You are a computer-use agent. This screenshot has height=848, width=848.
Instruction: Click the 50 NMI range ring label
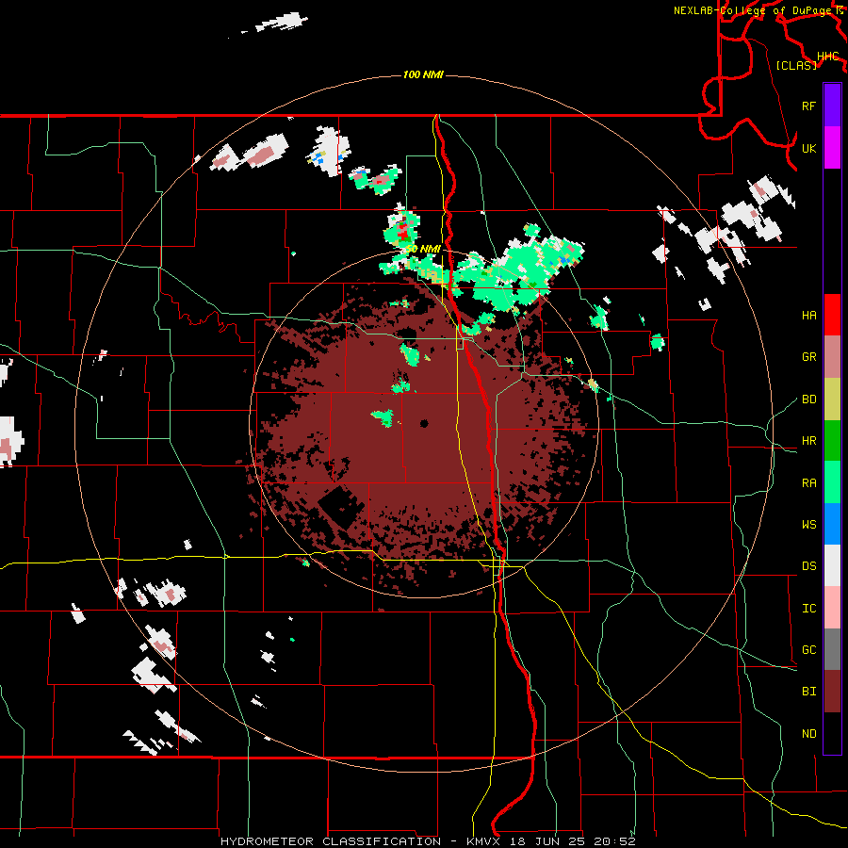[x=423, y=249]
